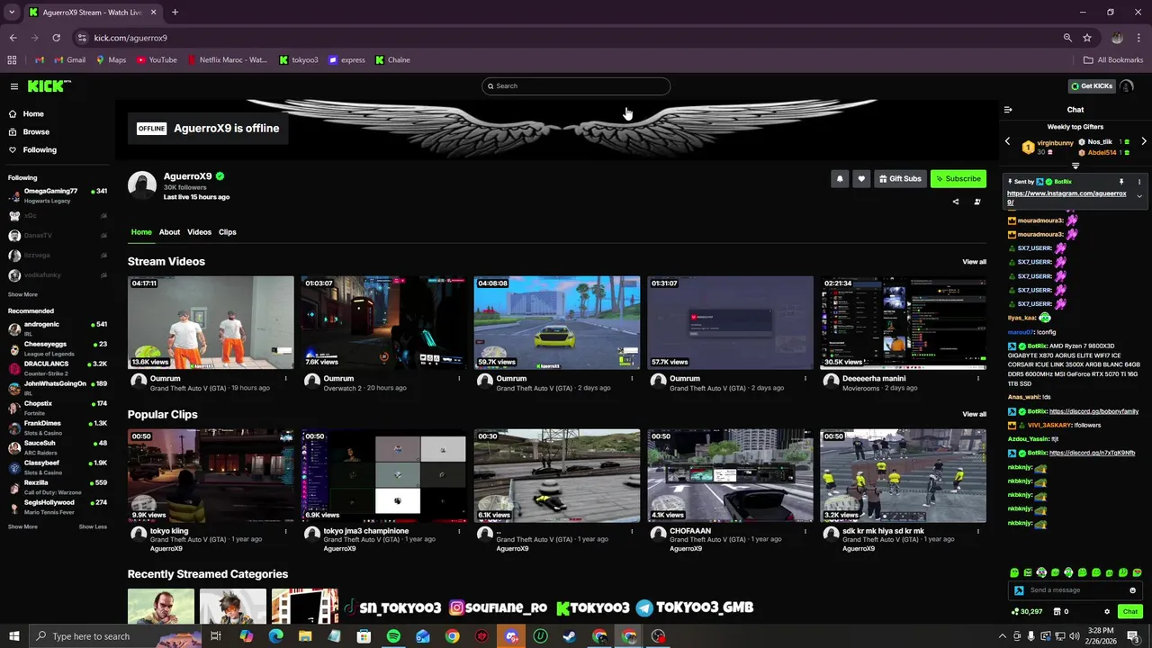Open chat settings gear
Viewport: 1152px width, 648px height.
click(x=1107, y=612)
